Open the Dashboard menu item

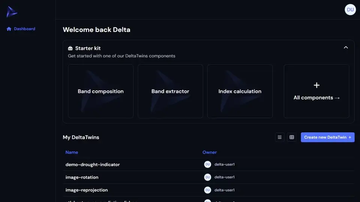tap(24, 29)
